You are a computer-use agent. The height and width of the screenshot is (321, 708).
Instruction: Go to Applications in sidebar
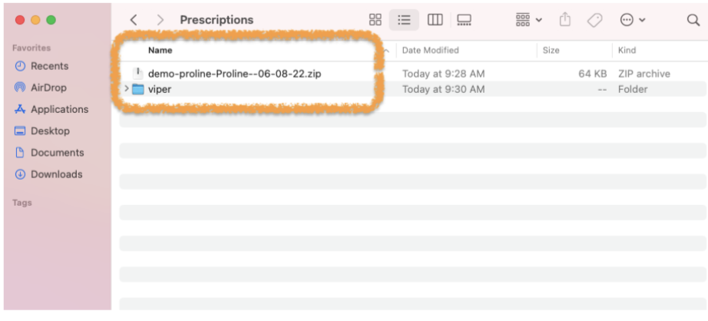(x=59, y=109)
